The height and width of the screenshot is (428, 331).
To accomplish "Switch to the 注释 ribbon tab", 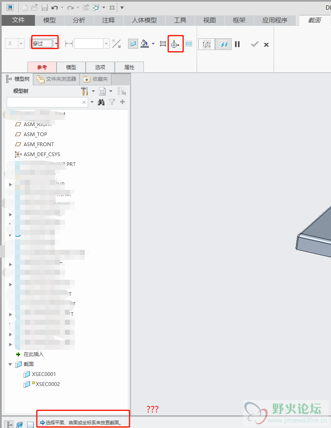I will pyautogui.click(x=108, y=20).
